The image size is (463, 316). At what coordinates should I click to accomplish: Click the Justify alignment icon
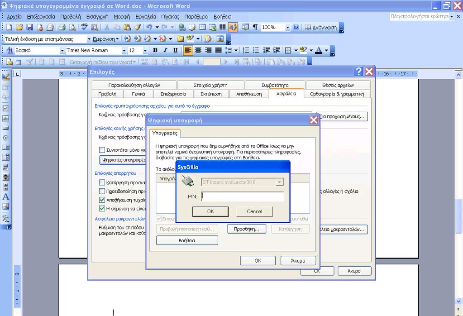pyautogui.click(x=218, y=51)
